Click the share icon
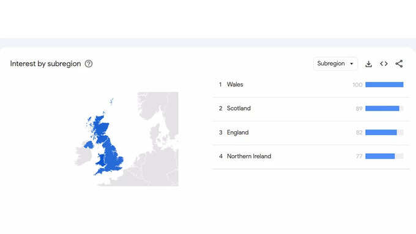This screenshot has width=416, height=234. click(x=399, y=64)
